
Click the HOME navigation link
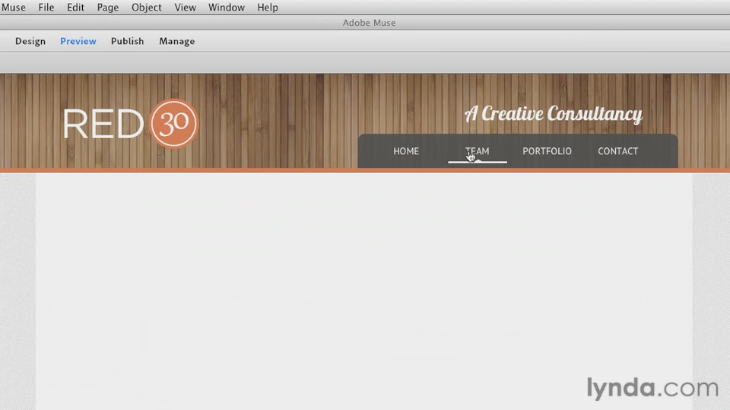coord(406,151)
